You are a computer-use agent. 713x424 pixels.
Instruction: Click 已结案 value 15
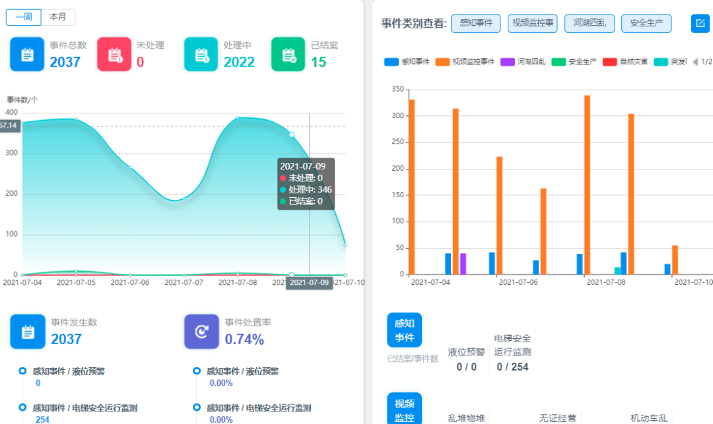pyautogui.click(x=318, y=62)
